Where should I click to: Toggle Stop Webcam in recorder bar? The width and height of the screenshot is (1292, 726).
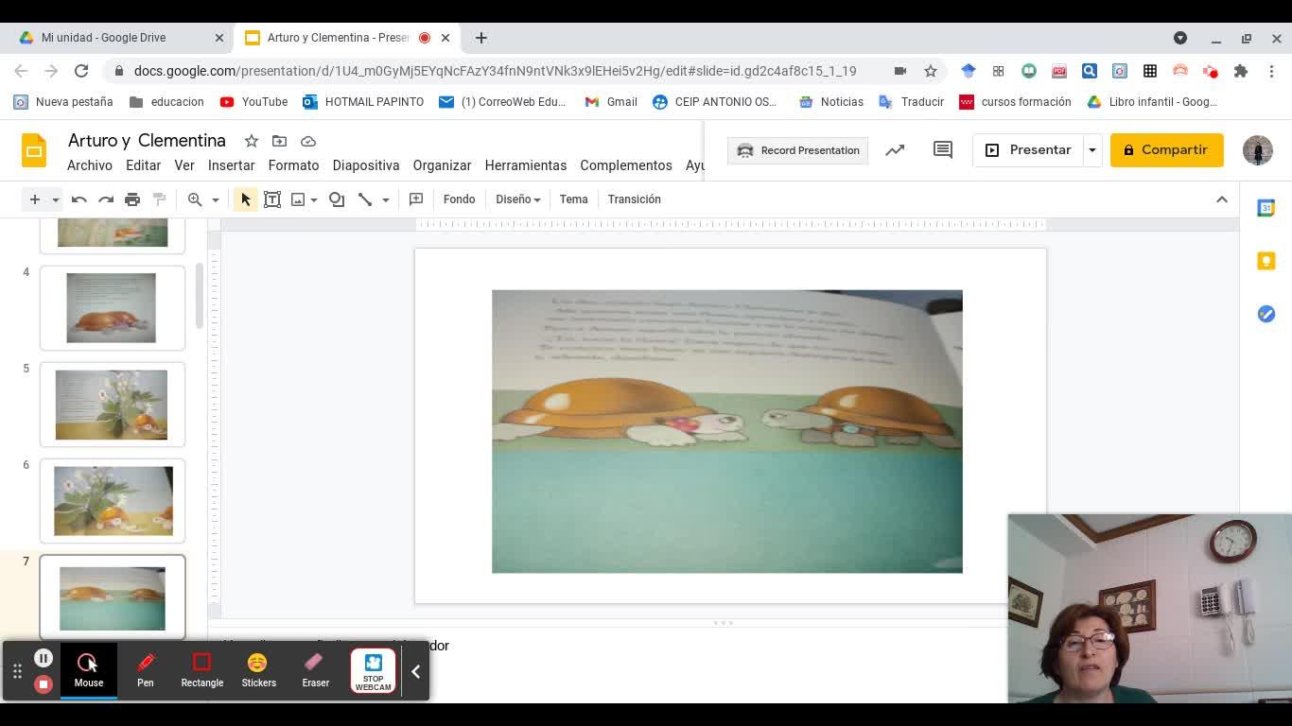coord(373,670)
